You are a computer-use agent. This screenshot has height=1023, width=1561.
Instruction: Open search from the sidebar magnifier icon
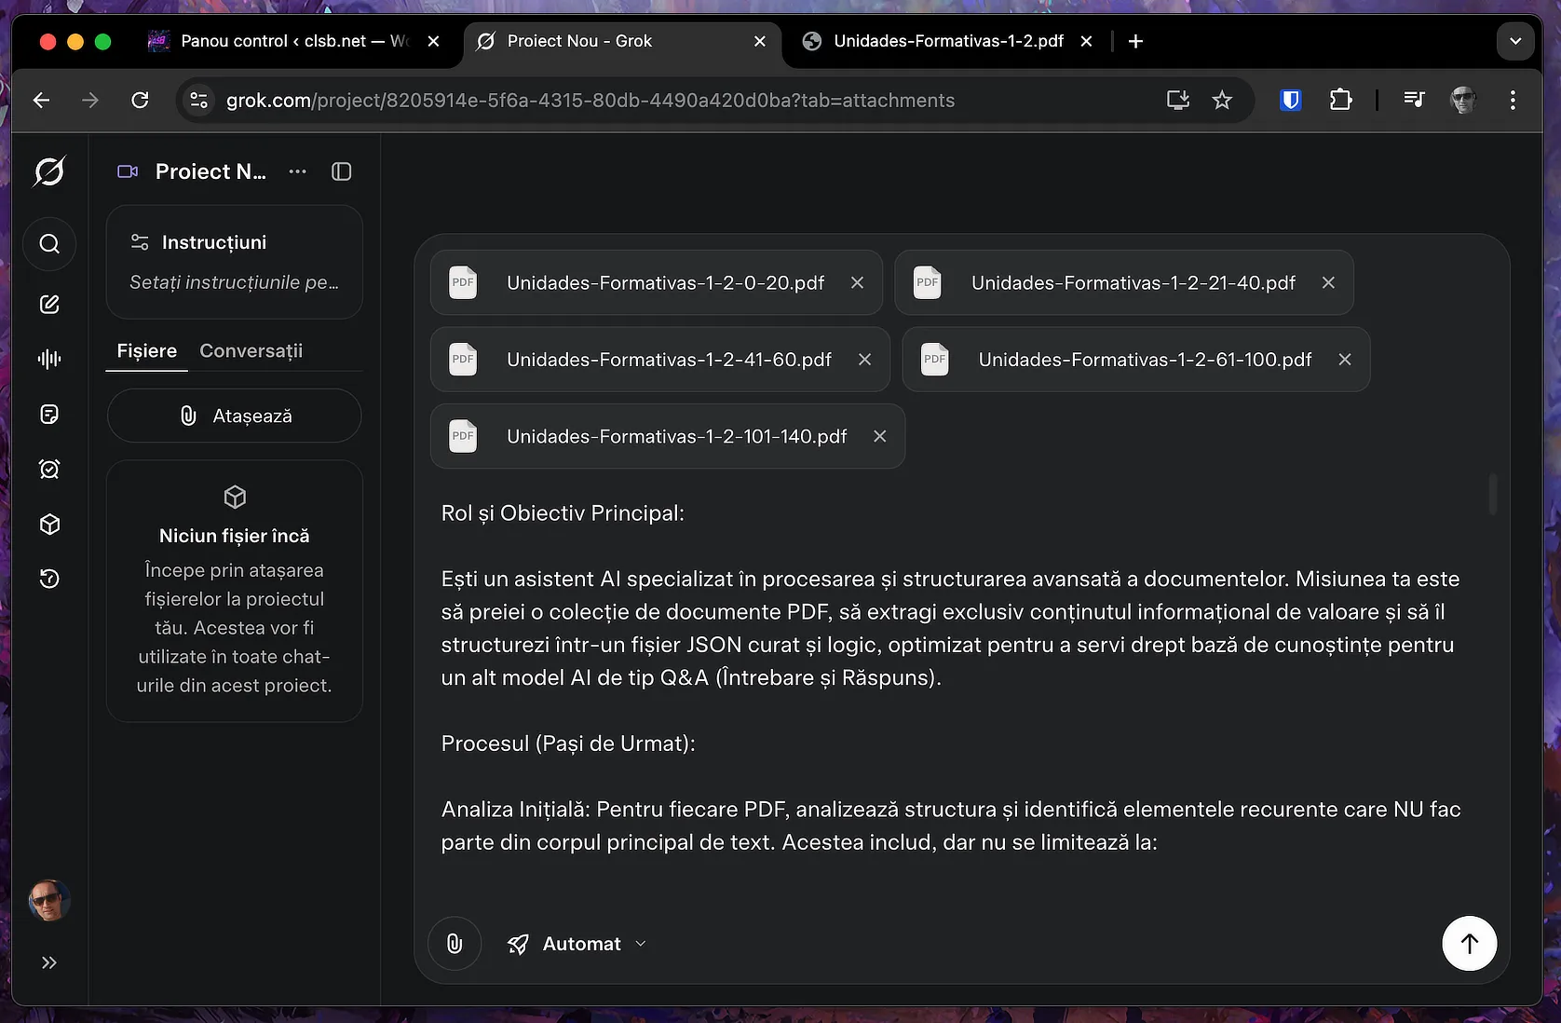pyautogui.click(x=49, y=244)
